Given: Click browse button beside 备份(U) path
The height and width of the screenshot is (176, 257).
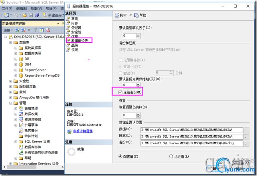Looking at the screenshot, I should 246,144.
